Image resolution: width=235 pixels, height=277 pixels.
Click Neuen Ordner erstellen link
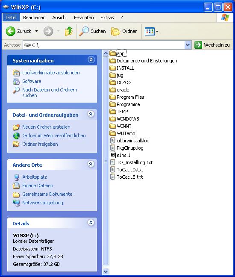tap(46, 127)
